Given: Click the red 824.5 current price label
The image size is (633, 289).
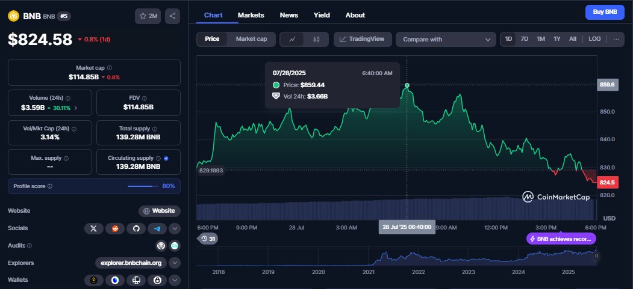Looking at the screenshot, I should [607, 183].
